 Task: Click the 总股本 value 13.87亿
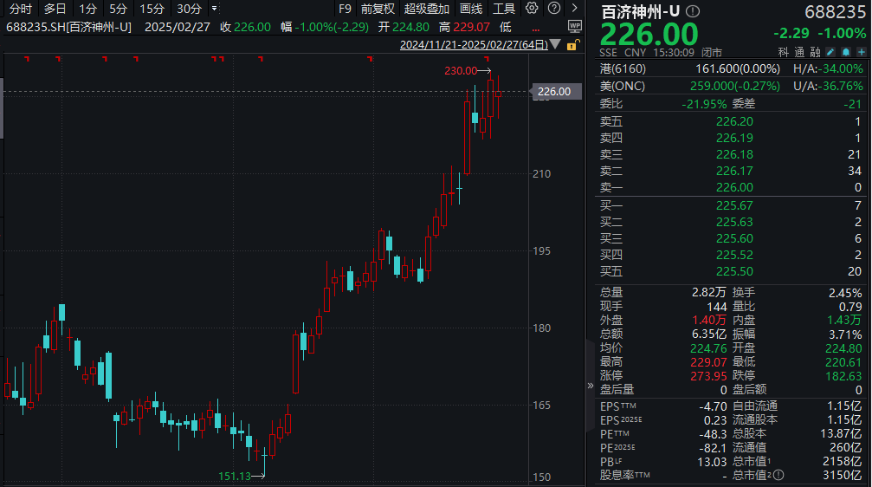click(x=841, y=433)
